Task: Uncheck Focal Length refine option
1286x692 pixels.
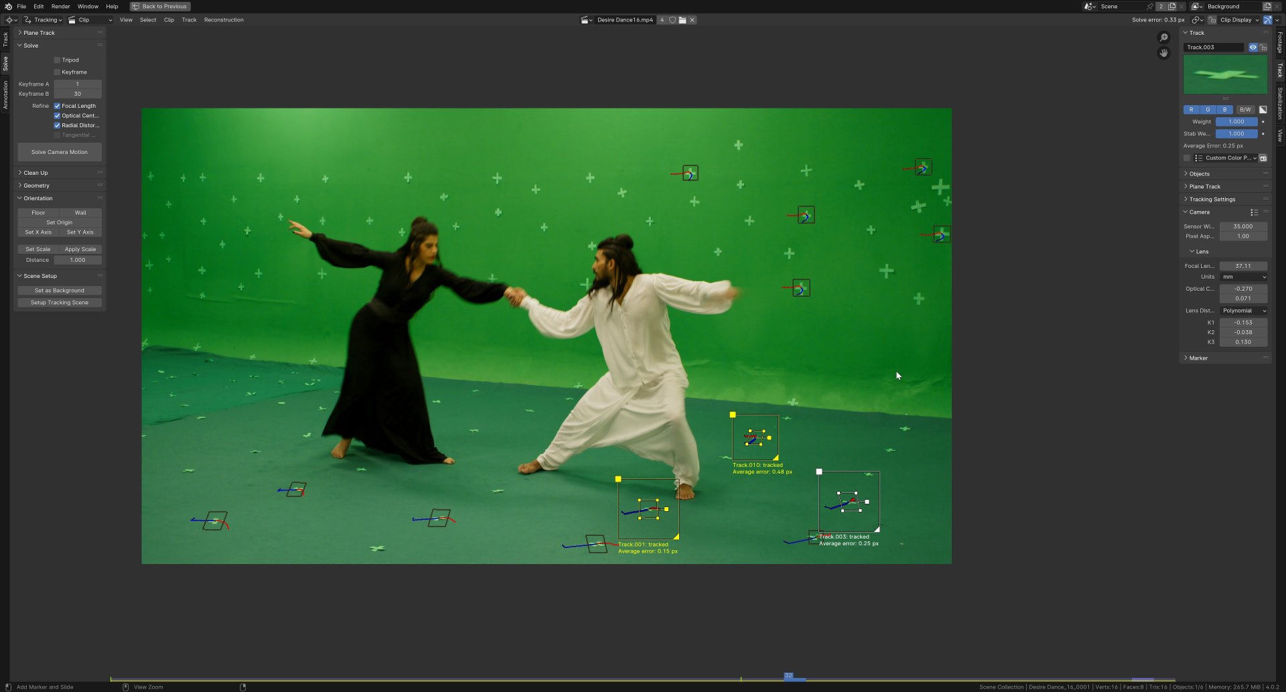Action: 57,106
